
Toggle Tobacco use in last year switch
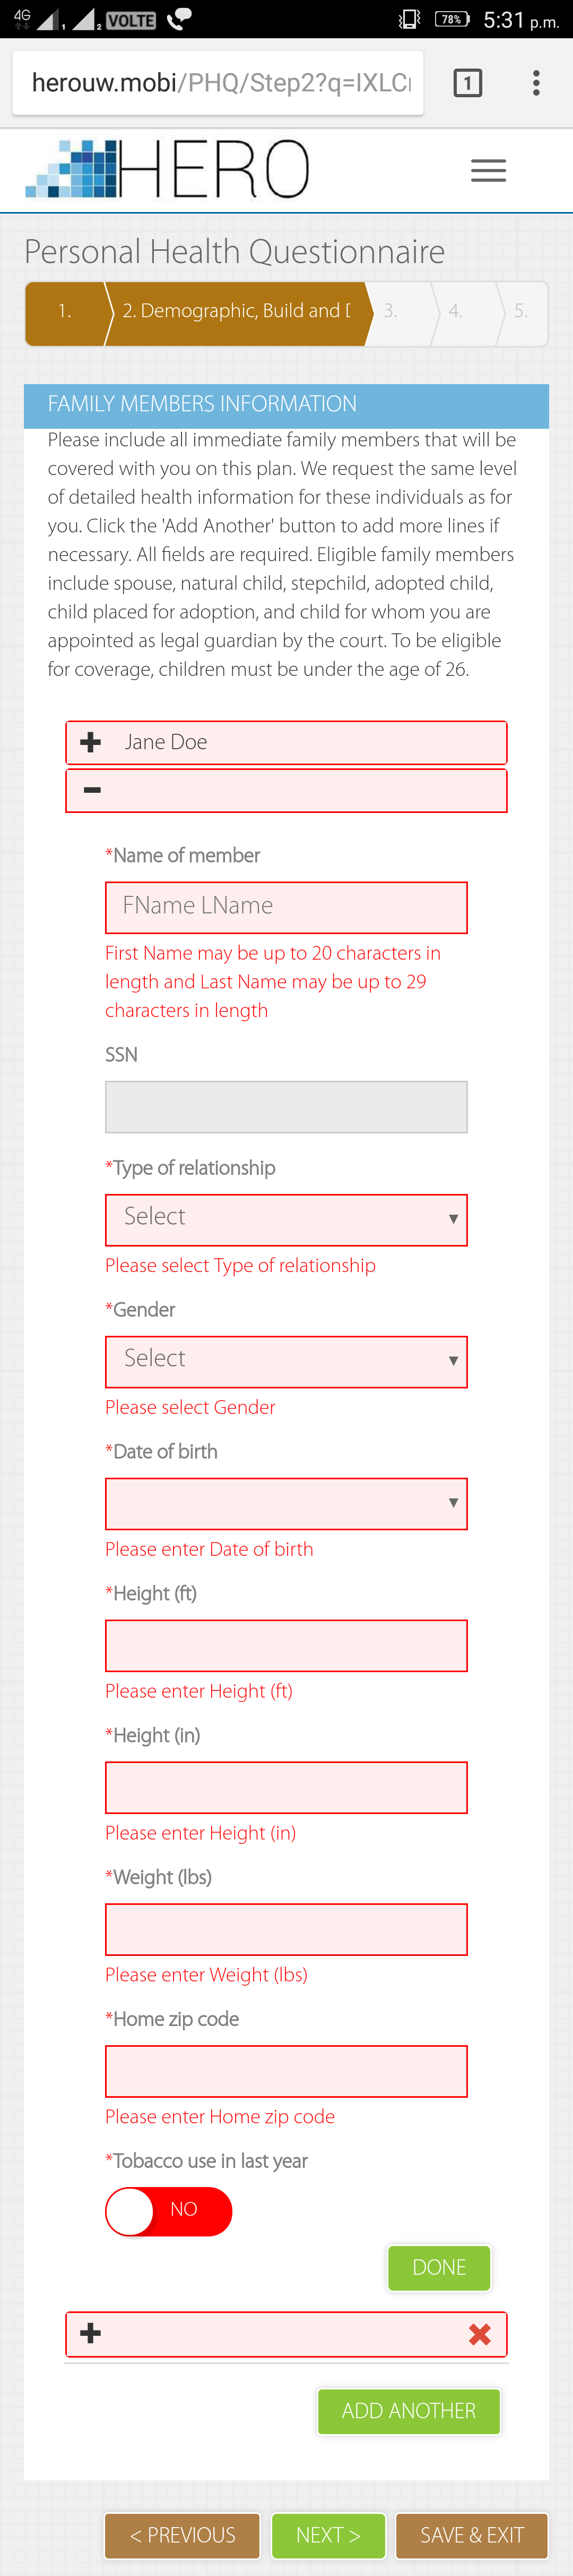[x=169, y=2211]
